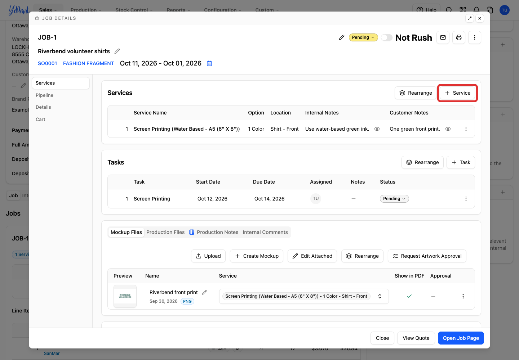
Task: Open the mockup file service selector
Action: coord(304,296)
